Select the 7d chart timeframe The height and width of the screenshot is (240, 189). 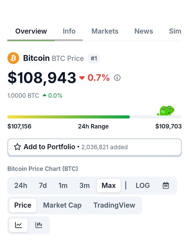click(x=43, y=186)
